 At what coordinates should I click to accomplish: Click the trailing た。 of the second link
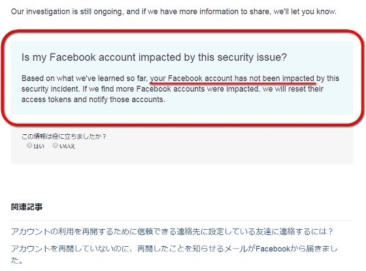pos(17,261)
